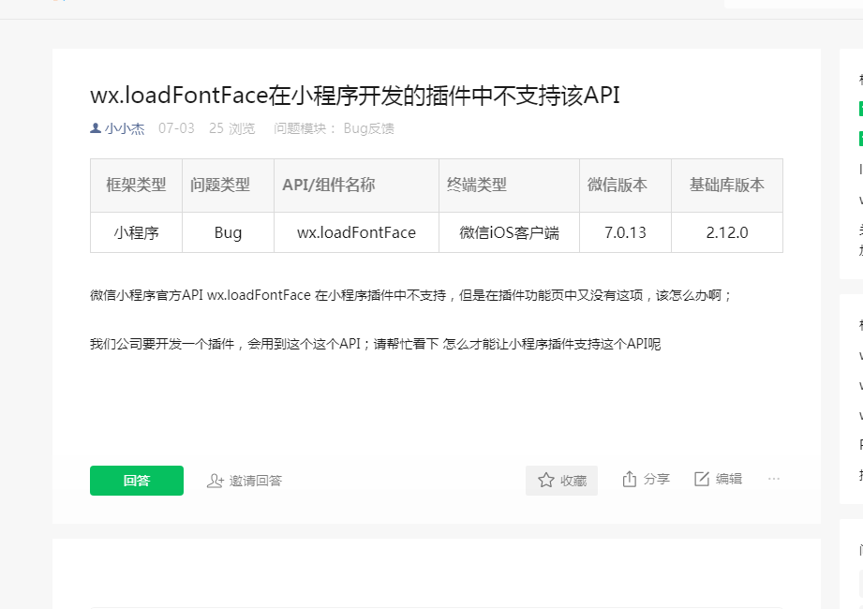Viewport: 863px width, 609px height.
Task: Click the user avatar icon beside 小小杰
Action: pyautogui.click(x=96, y=128)
